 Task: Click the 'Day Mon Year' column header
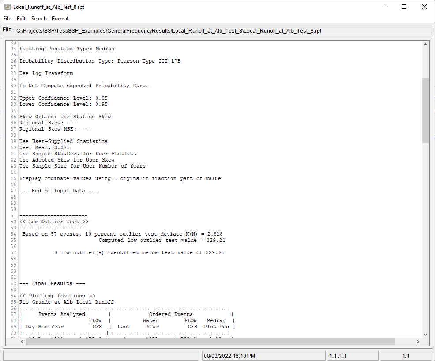(x=45, y=327)
